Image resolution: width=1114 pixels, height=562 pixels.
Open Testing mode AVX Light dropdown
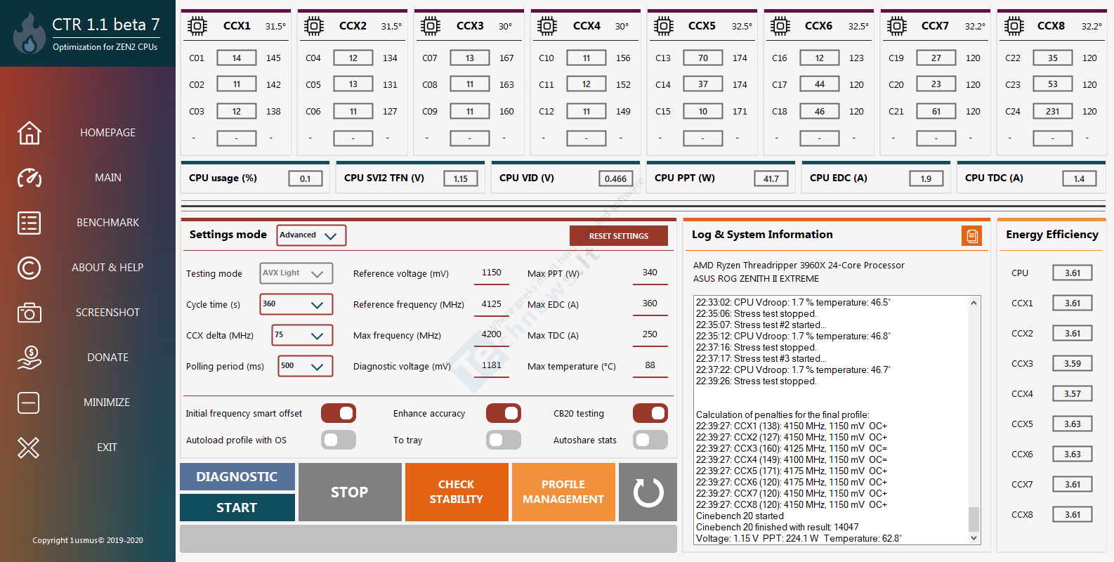(296, 273)
